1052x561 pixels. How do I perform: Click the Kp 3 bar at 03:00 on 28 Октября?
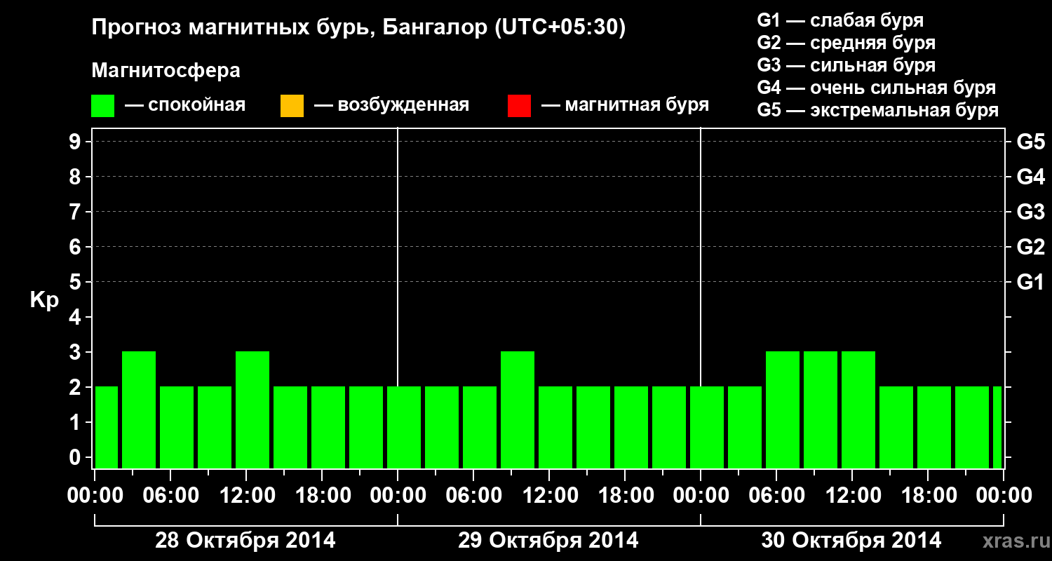pyautogui.click(x=139, y=410)
